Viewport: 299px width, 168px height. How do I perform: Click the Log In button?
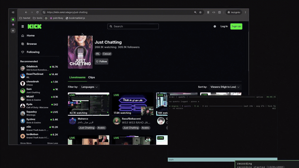tap(224, 27)
